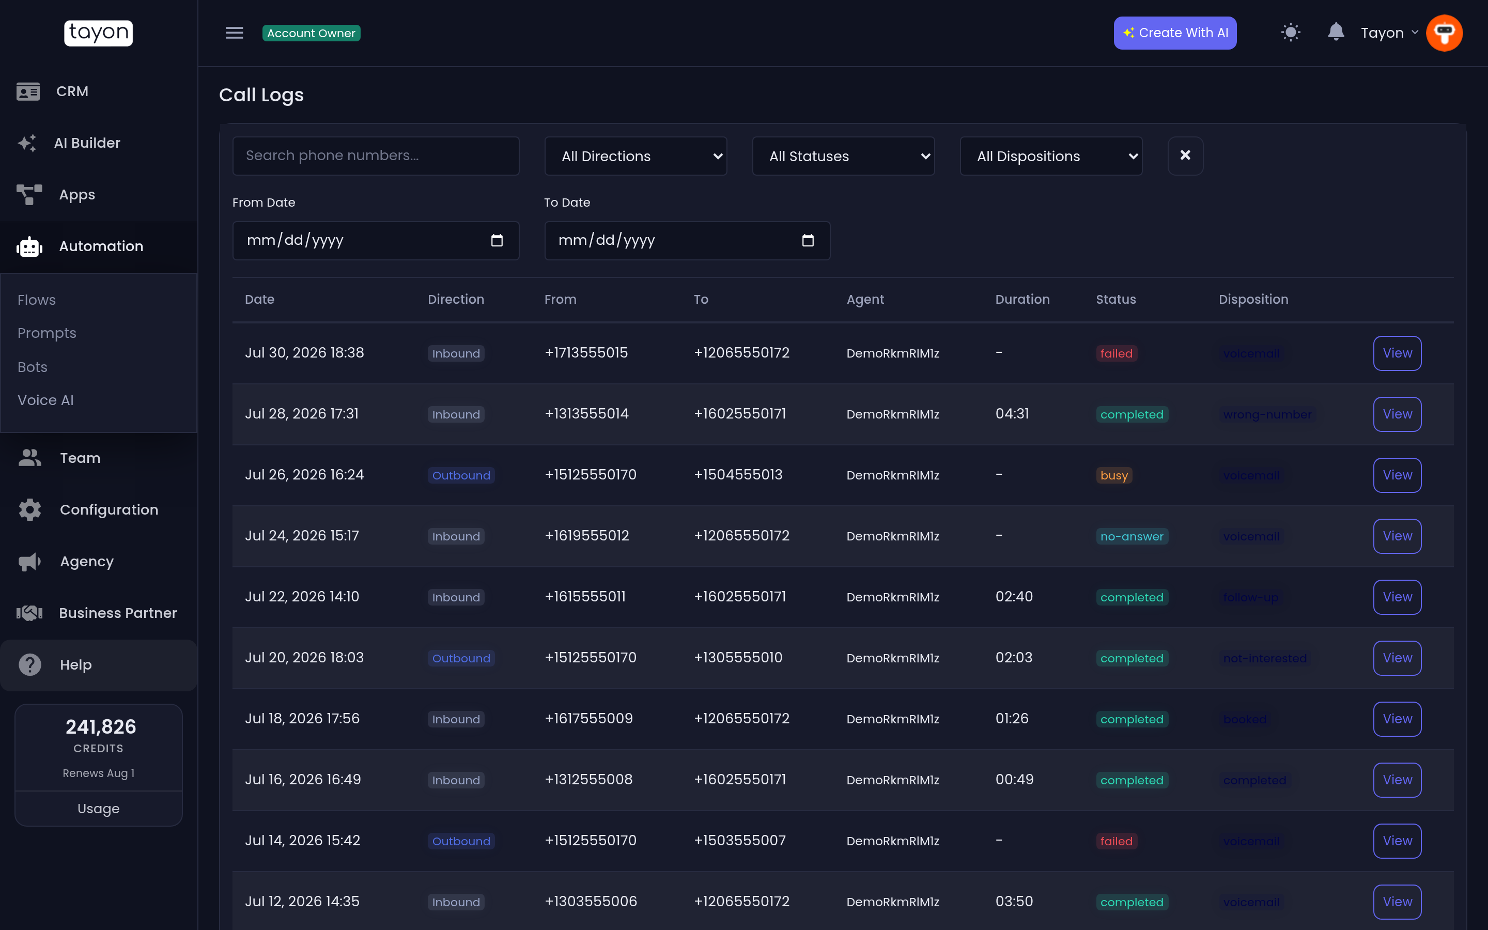View the Jul 30, 2026 18:38 call
The image size is (1488, 930).
coord(1397,353)
